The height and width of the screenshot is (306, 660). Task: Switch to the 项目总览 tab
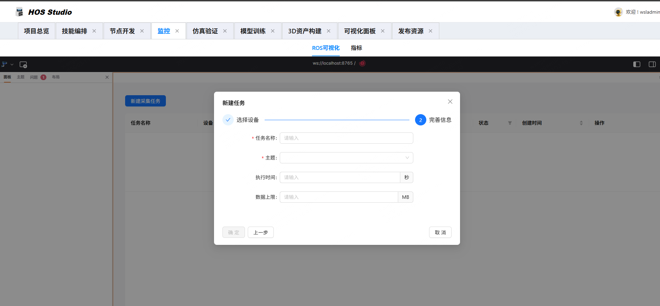[x=37, y=31]
